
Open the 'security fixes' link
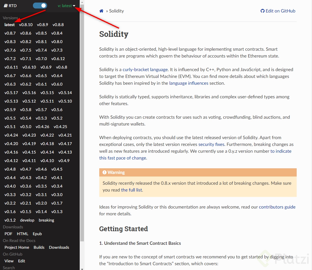coord(211,144)
